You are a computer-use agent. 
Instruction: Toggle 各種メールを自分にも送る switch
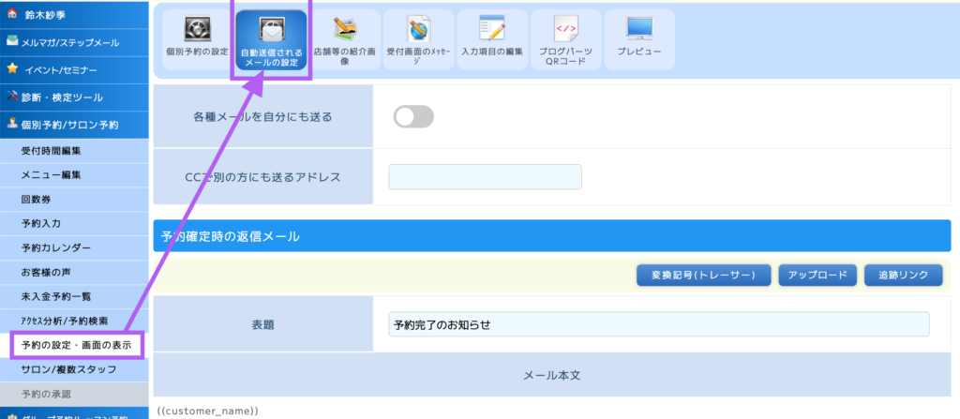[413, 117]
